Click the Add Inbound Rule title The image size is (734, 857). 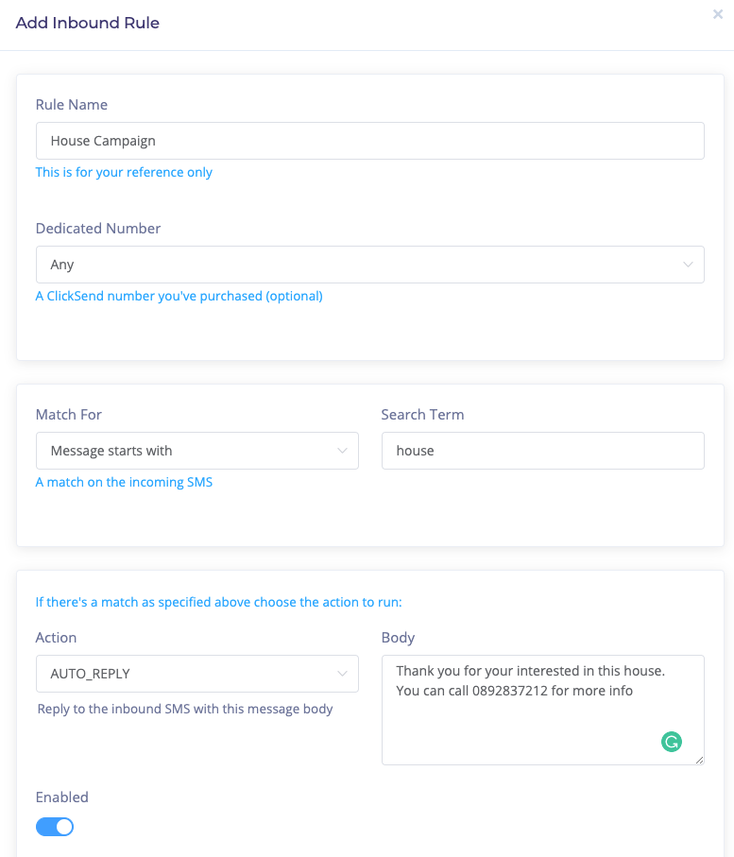click(88, 23)
